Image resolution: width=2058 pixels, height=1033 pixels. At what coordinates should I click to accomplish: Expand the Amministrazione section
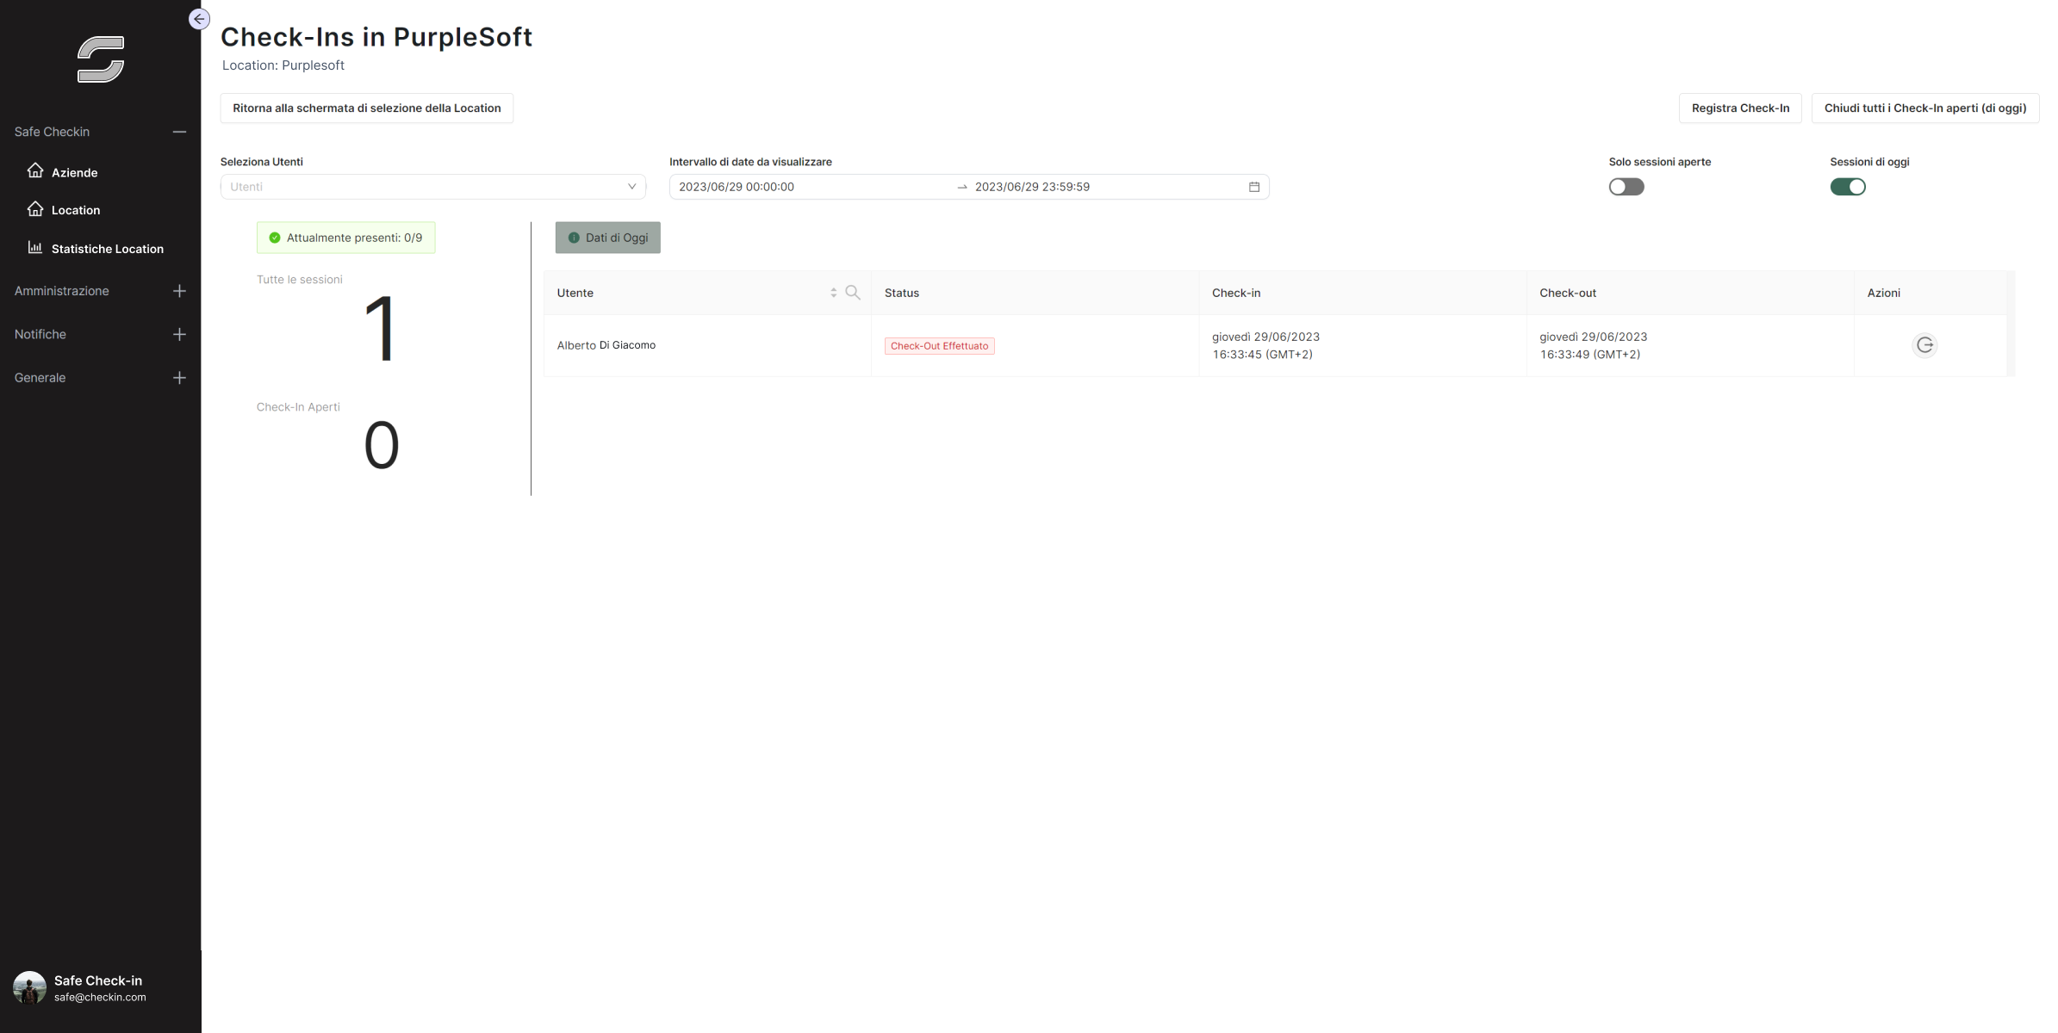click(179, 291)
